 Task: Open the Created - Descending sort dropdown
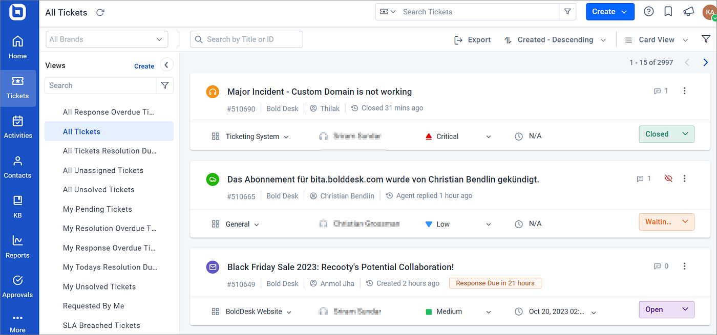(x=555, y=39)
